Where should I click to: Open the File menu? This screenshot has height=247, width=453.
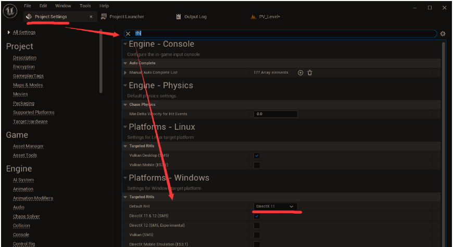click(28, 6)
